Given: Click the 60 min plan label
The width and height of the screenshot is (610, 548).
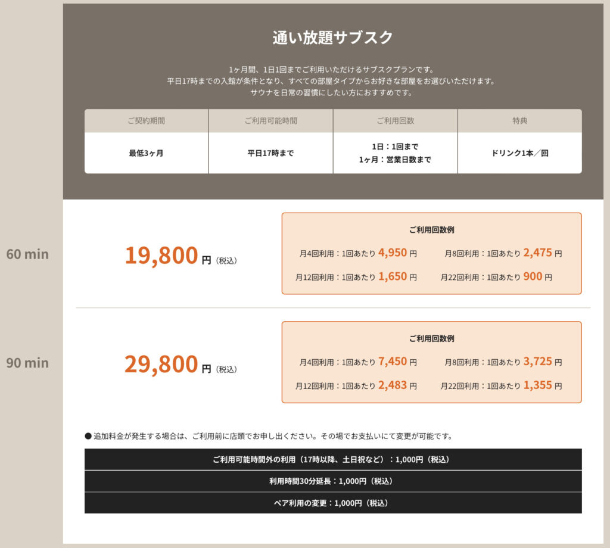Looking at the screenshot, I should pyautogui.click(x=27, y=254).
